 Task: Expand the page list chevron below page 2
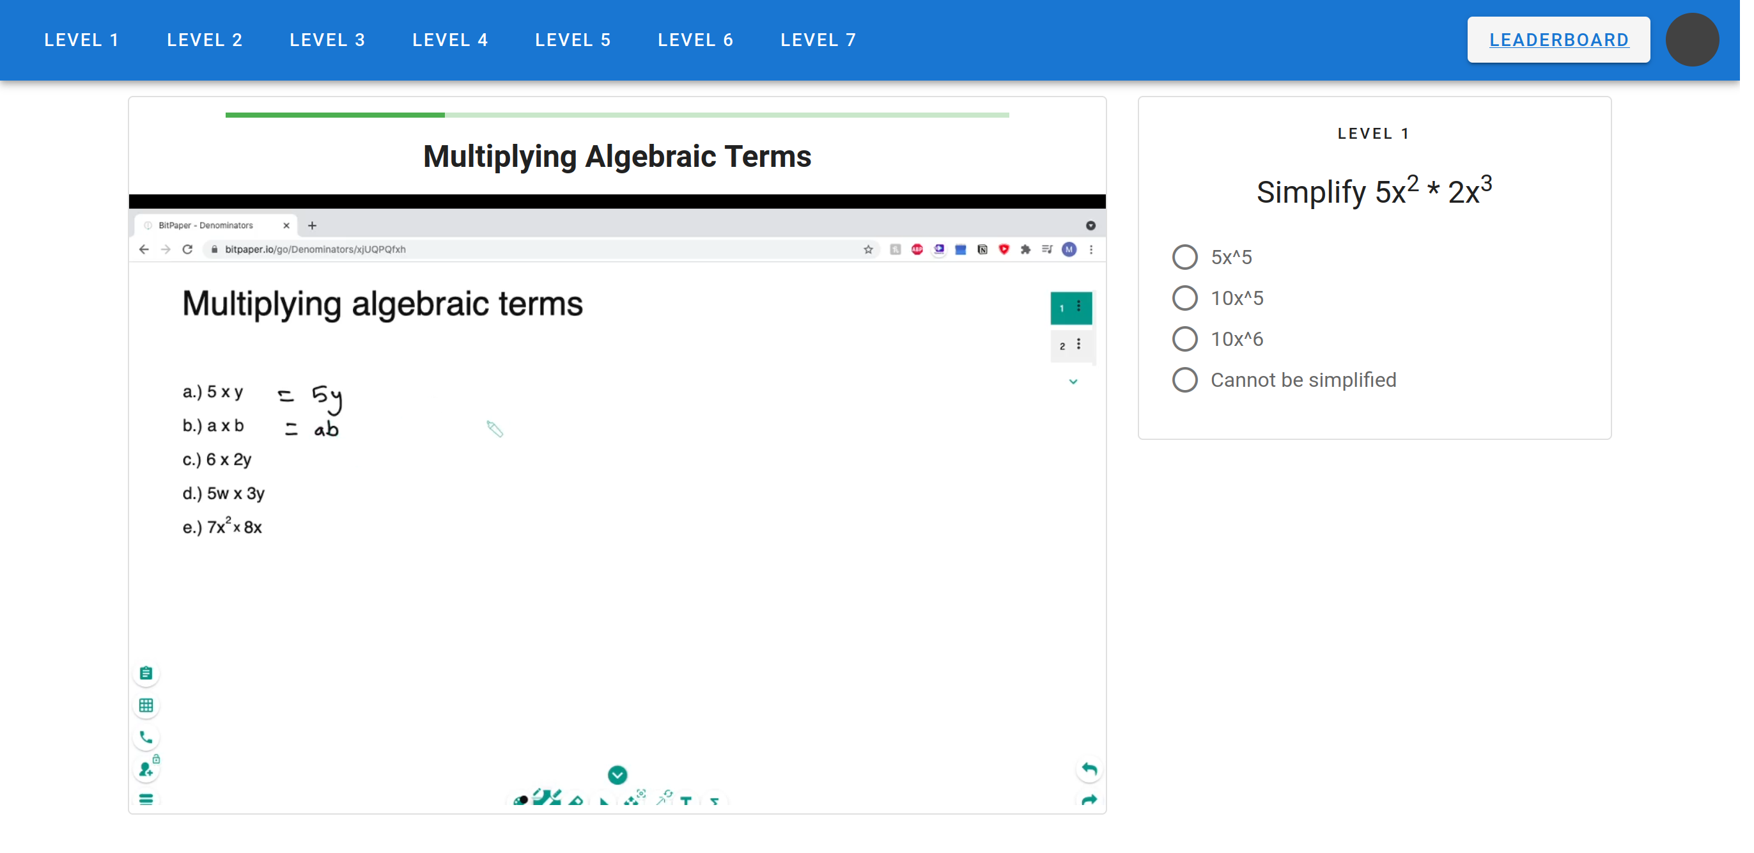[x=1073, y=382]
